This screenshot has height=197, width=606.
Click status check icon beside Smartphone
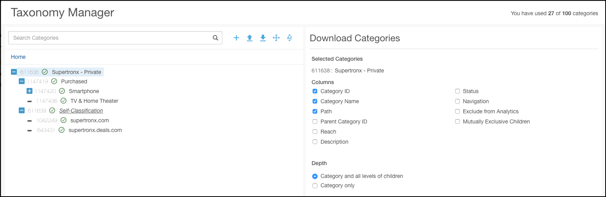(62, 91)
